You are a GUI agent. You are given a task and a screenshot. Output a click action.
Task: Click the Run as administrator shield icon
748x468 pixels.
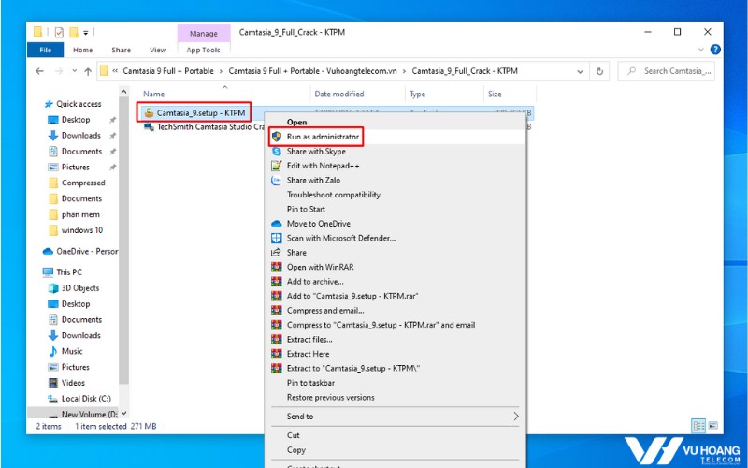tap(276, 137)
